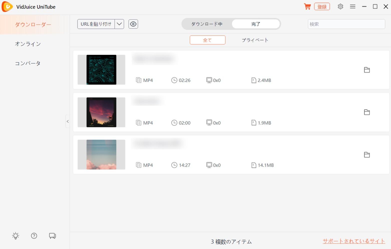Click the 14.1MB file size text

tap(266, 165)
